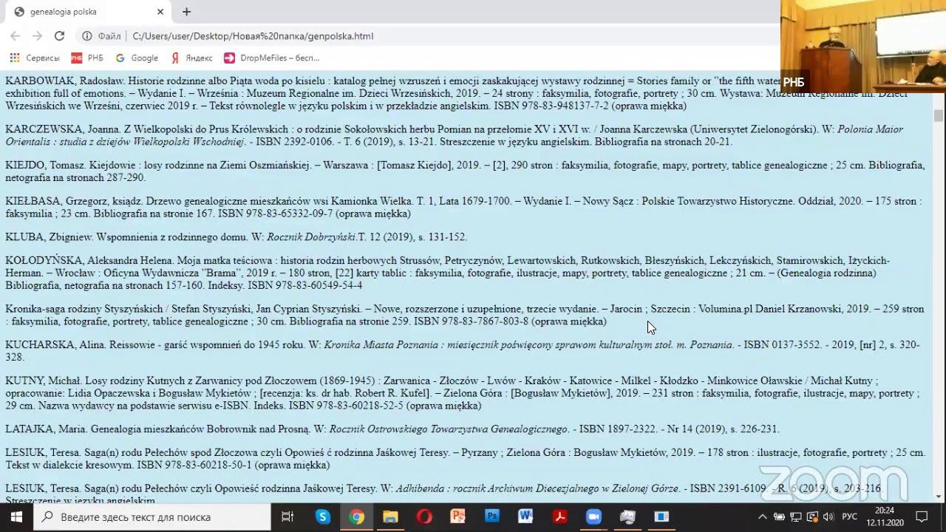
Task: Click the Windows search box
Action: tap(152, 516)
